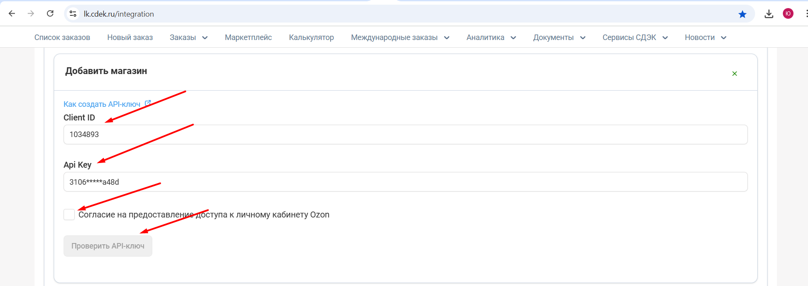
Task: Click the browser forward arrow
Action: point(31,14)
